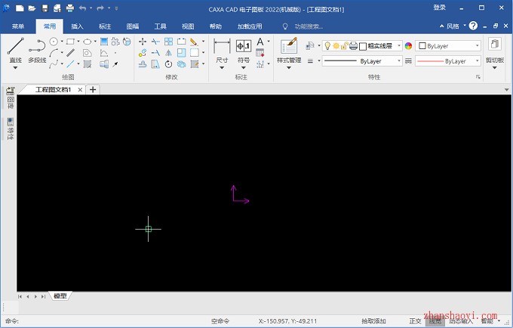Select the parallel lines tool
The height and width of the screenshot is (328, 513).
[70, 52]
